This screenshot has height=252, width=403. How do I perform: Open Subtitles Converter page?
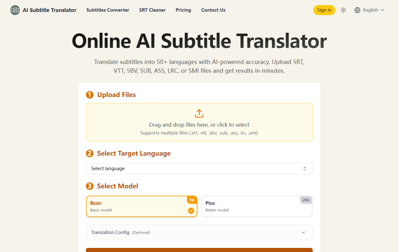click(x=108, y=10)
